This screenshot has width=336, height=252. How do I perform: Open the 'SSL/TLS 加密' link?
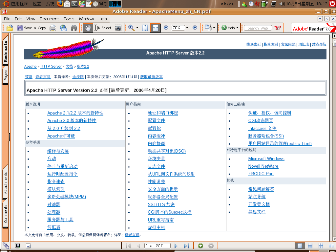161,204
